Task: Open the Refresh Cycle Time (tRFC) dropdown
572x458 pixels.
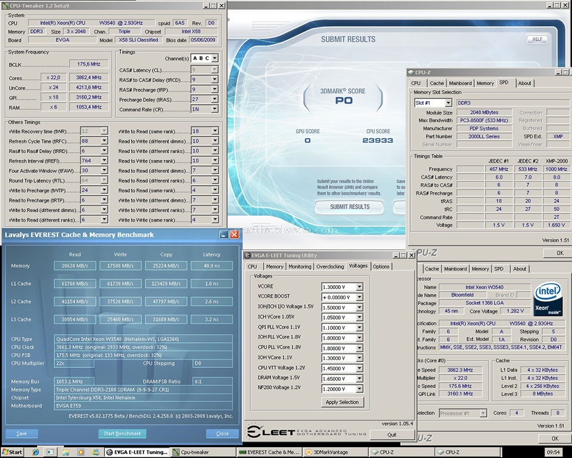Action: tap(104, 141)
